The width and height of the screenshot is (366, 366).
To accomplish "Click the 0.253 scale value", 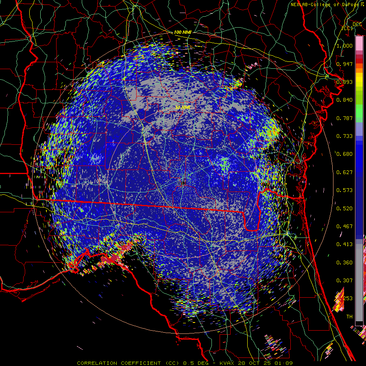I will (x=344, y=298).
